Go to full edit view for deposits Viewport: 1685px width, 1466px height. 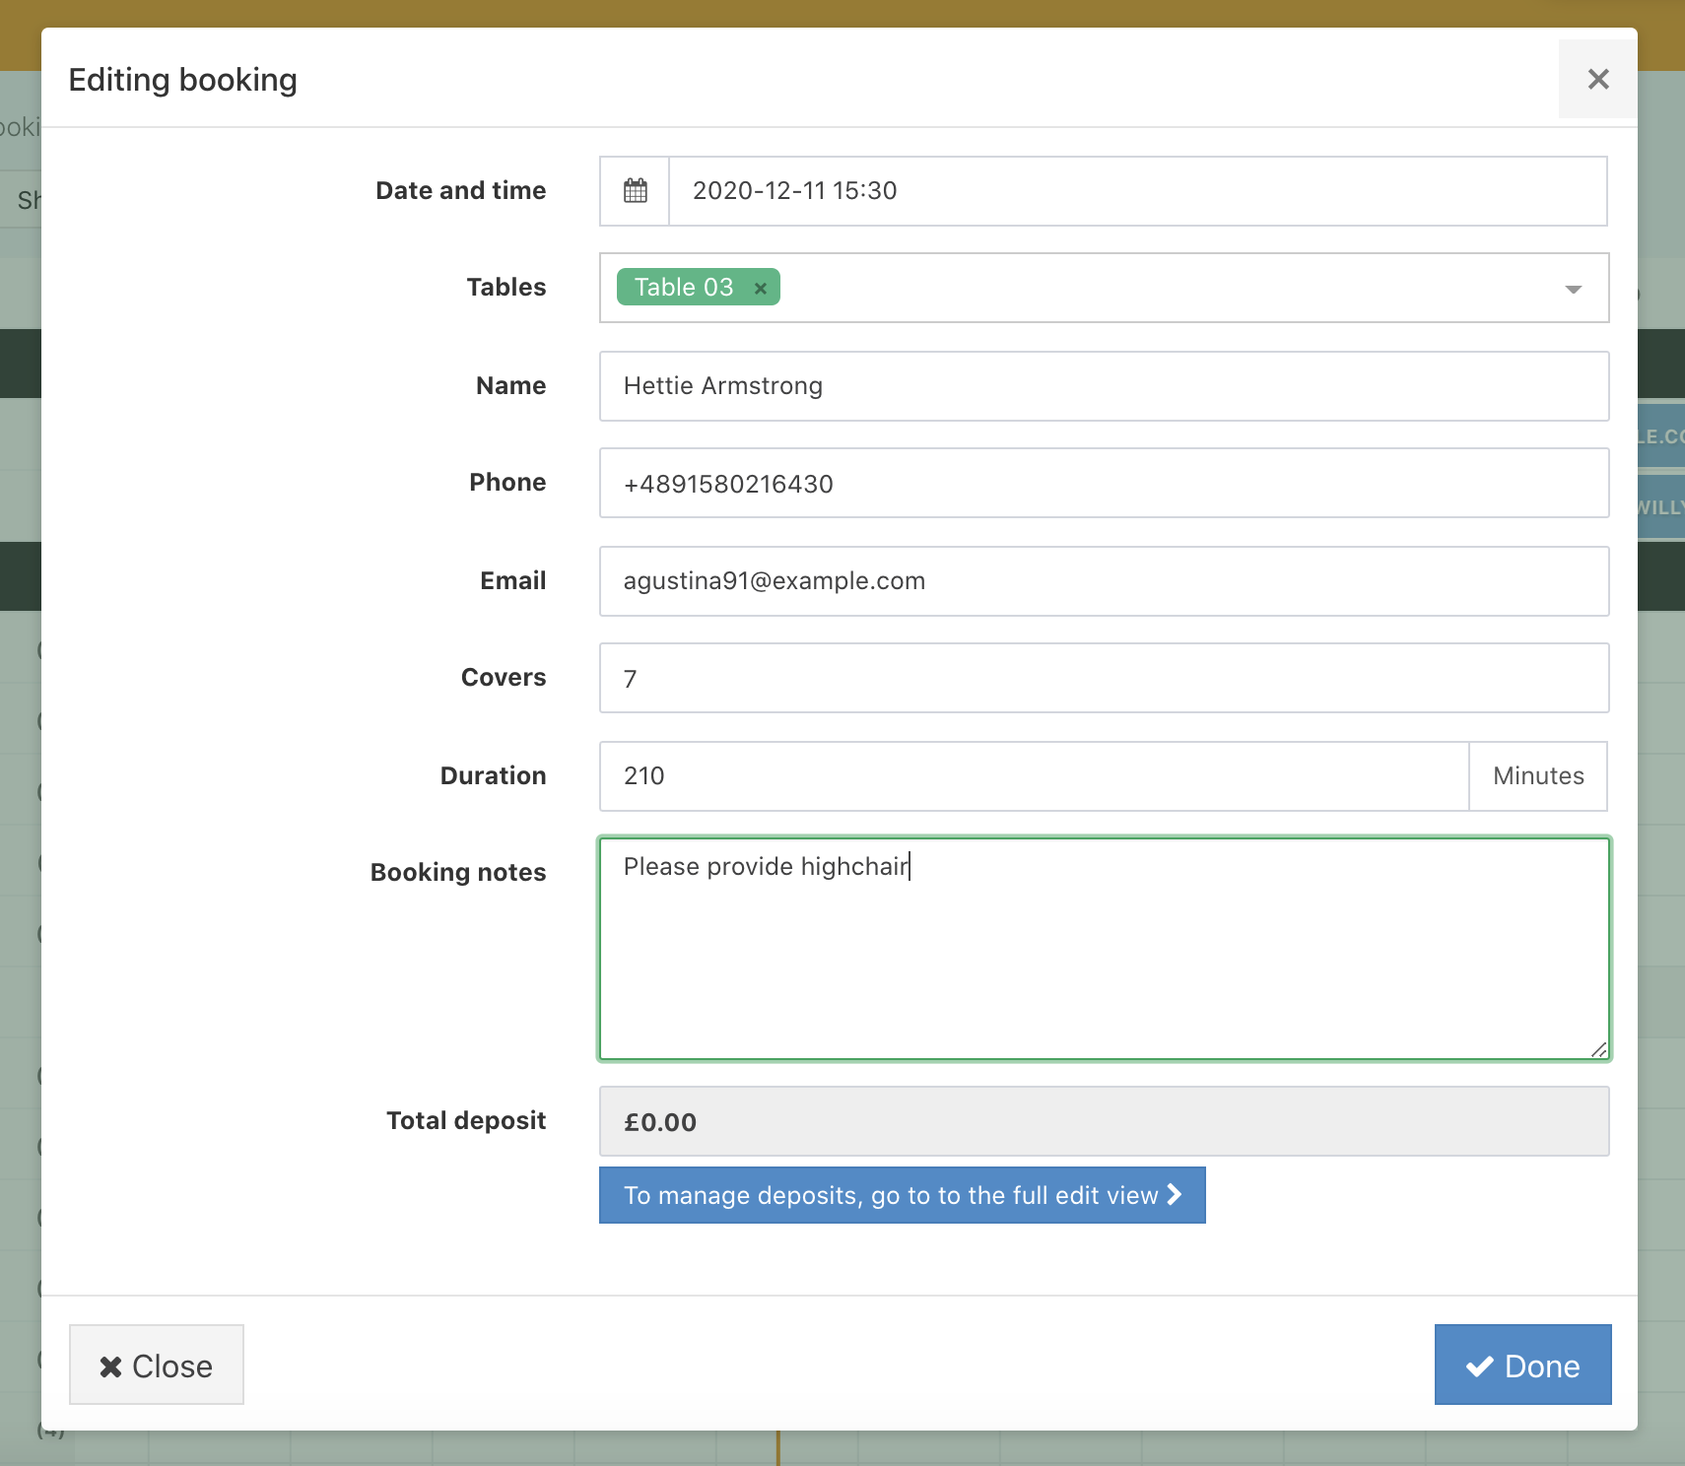tap(902, 1195)
